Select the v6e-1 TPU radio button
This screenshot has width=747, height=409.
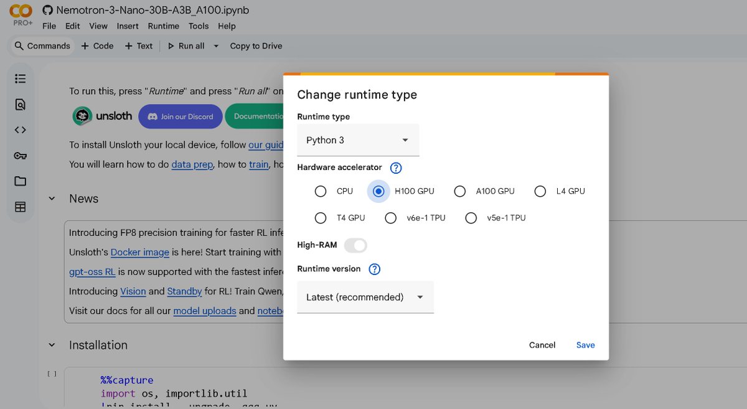pos(390,218)
